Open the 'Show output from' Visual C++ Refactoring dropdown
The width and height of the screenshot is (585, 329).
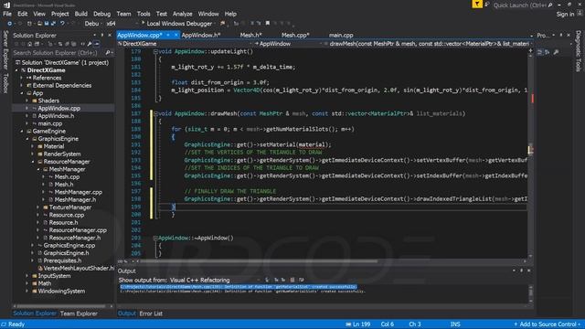point(215,281)
